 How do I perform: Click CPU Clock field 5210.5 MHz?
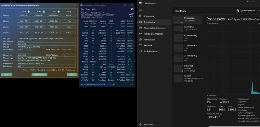pyautogui.click(x=46, y=44)
